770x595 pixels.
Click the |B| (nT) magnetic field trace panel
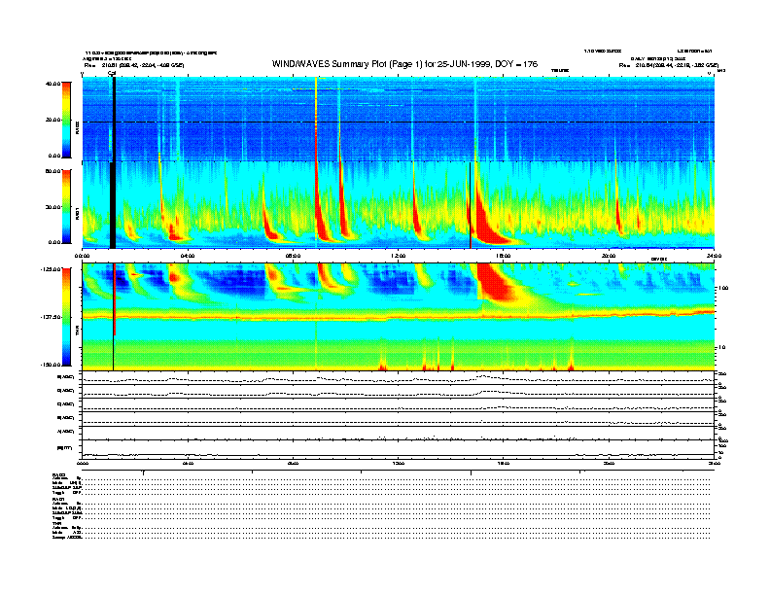(x=398, y=449)
